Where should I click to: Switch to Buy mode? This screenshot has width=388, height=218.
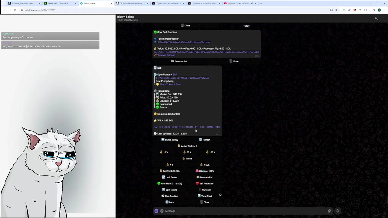click(x=170, y=140)
